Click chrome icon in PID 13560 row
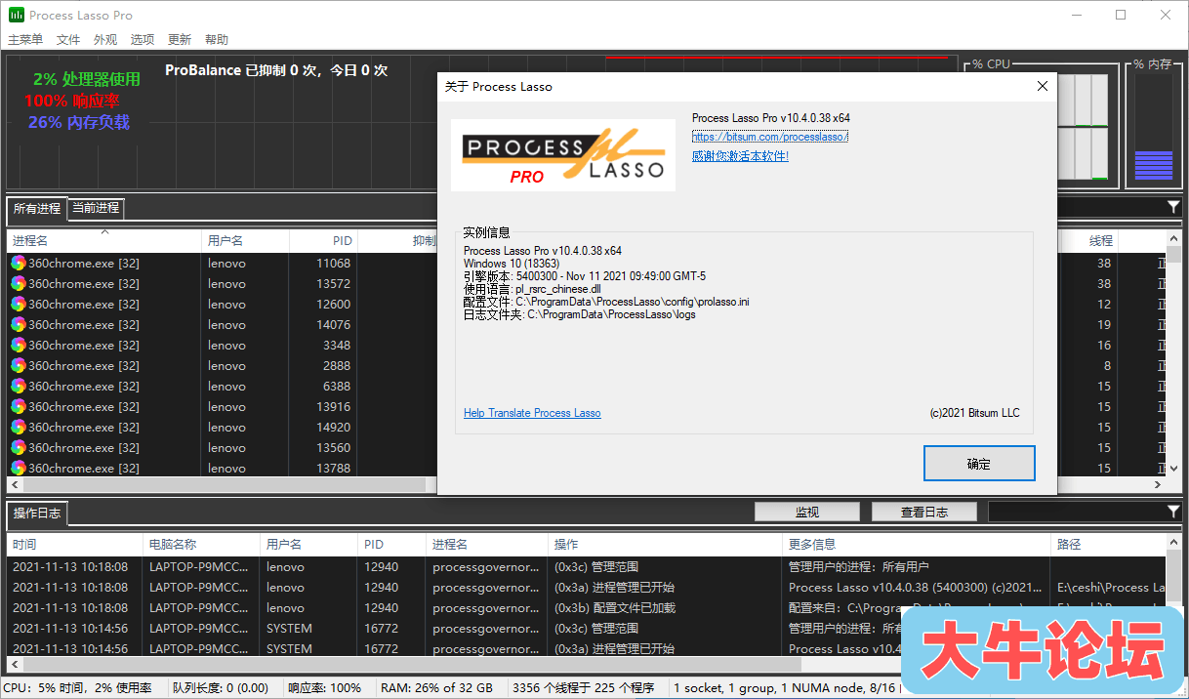Screen dimensions: 1189x699 point(19,448)
